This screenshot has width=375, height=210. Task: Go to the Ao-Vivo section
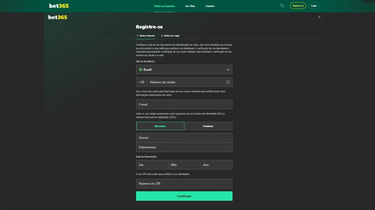(190, 6)
